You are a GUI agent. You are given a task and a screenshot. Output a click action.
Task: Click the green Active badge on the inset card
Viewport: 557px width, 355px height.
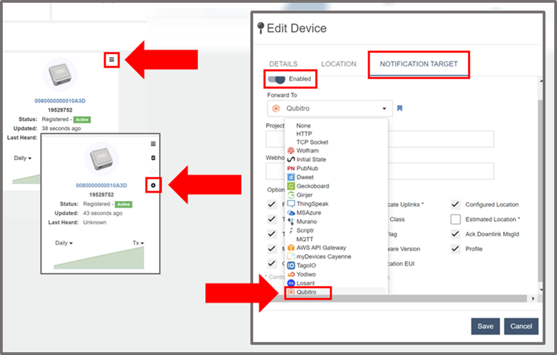coord(124,204)
